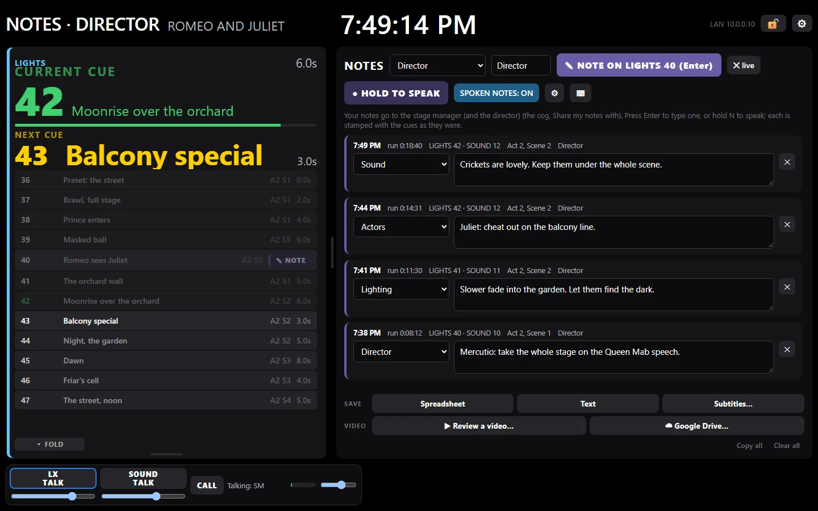Adjust the LX Talk volume slider
The image size is (818, 511).
[x=53, y=496]
